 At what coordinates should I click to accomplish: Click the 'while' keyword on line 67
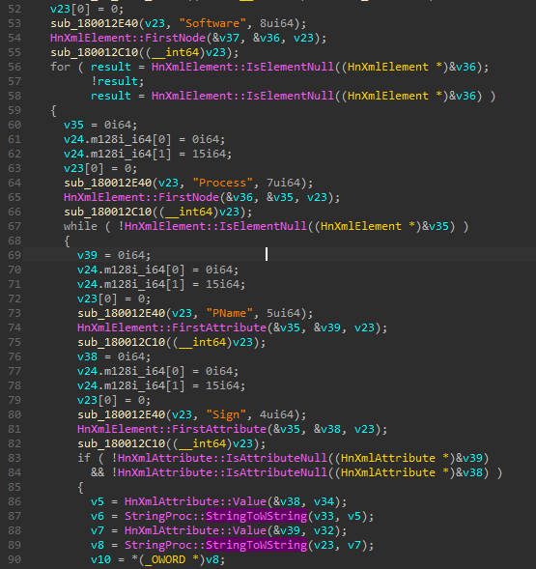click(x=80, y=226)
